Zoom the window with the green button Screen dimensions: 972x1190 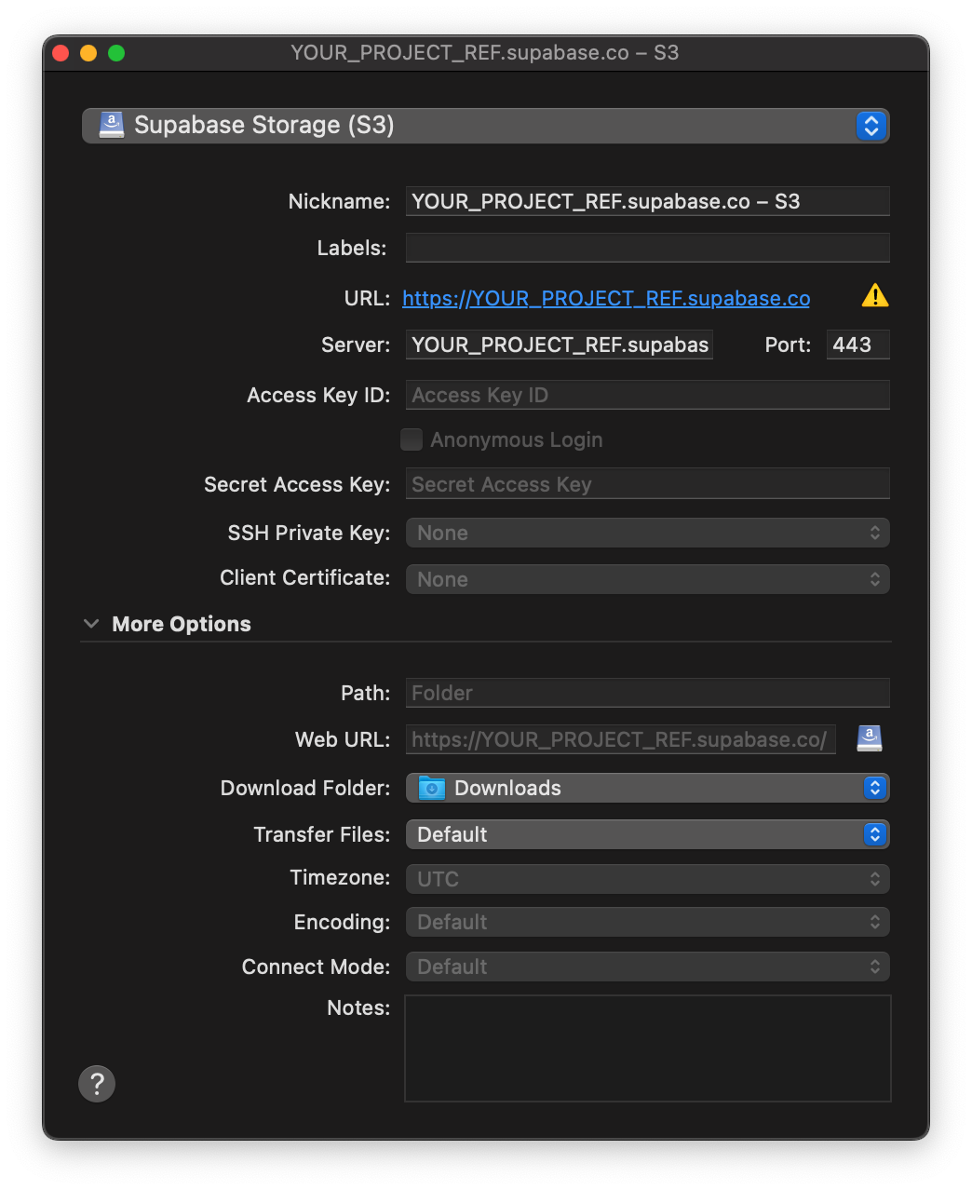(x=116, y=53)
